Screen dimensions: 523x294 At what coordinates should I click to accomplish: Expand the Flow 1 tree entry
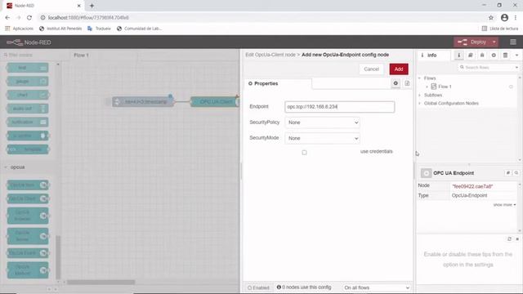point(427,87)
